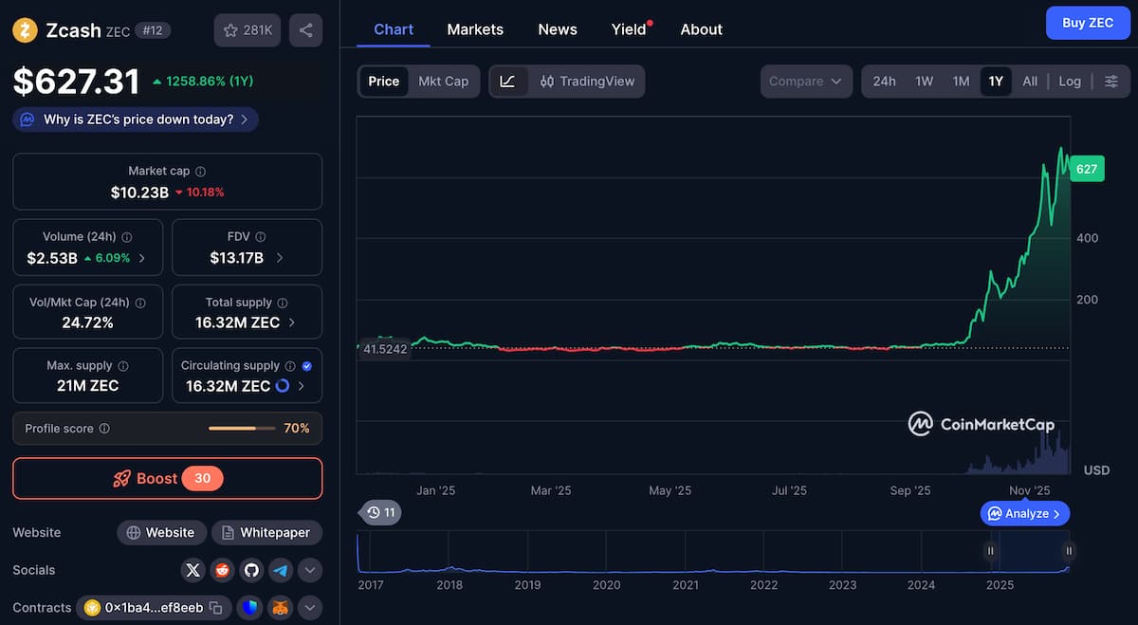Image resolution: width=1138 pixels, height=625 pixels.
Task: Open Zcash's Telegram channel
Action: [x=279, y=570]
